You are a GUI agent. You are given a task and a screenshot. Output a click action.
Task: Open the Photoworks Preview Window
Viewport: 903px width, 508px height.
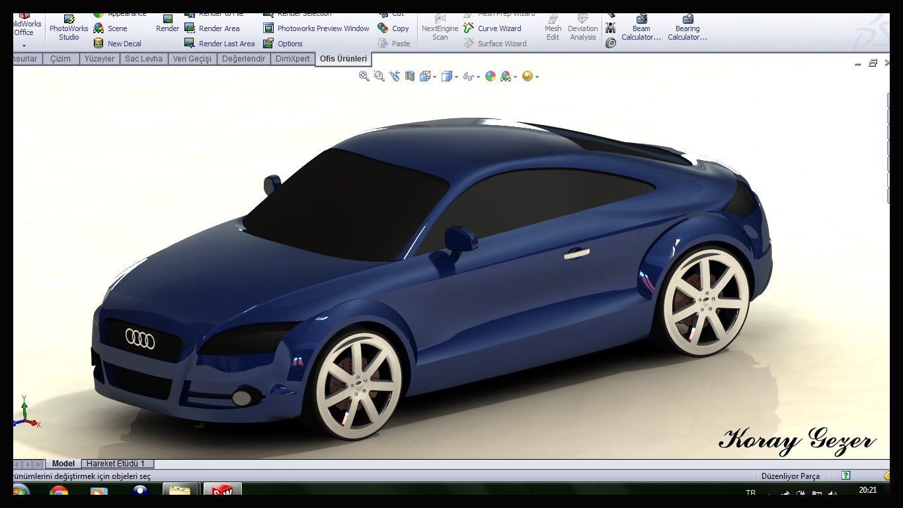point(317,28)
